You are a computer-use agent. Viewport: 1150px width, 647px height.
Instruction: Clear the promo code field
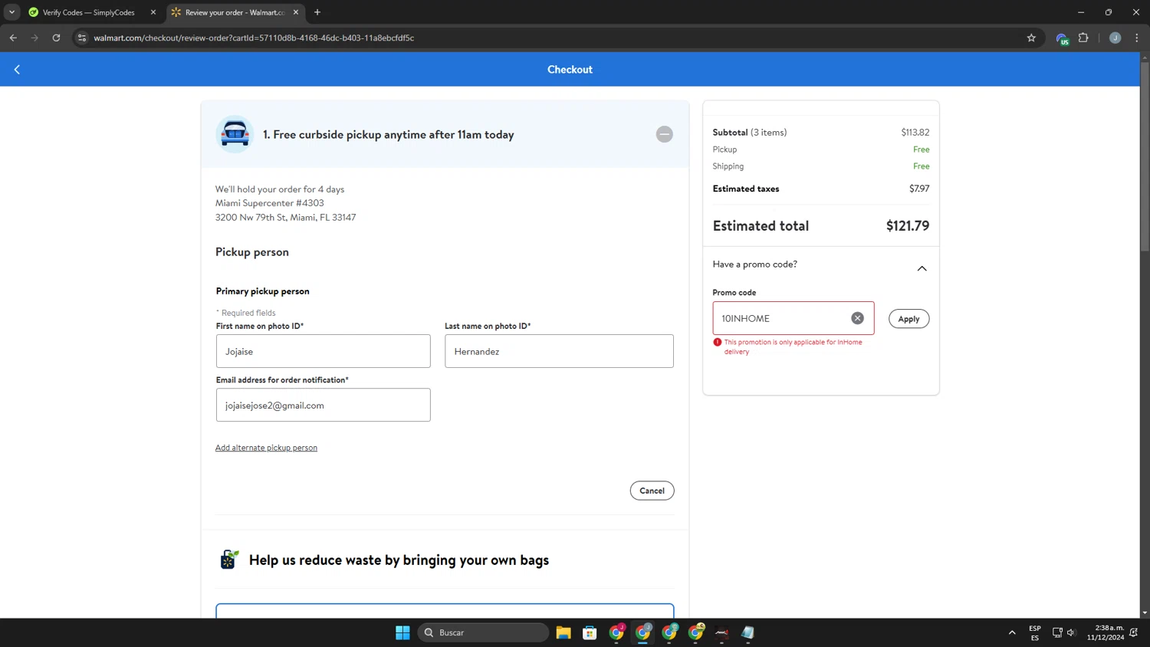[857, 318]
